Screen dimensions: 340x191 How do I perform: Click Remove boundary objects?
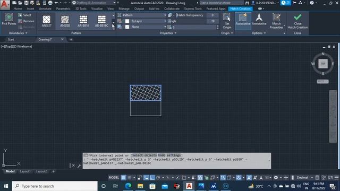pyautogui.click(x=26, y=21)
